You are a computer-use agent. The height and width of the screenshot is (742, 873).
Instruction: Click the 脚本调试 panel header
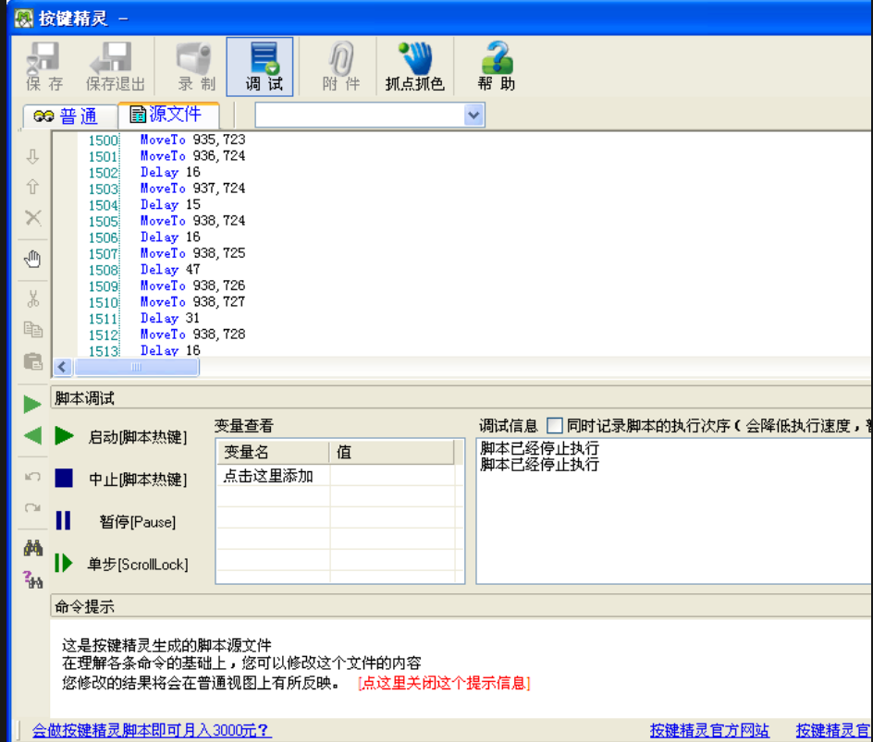pos(462,398)
